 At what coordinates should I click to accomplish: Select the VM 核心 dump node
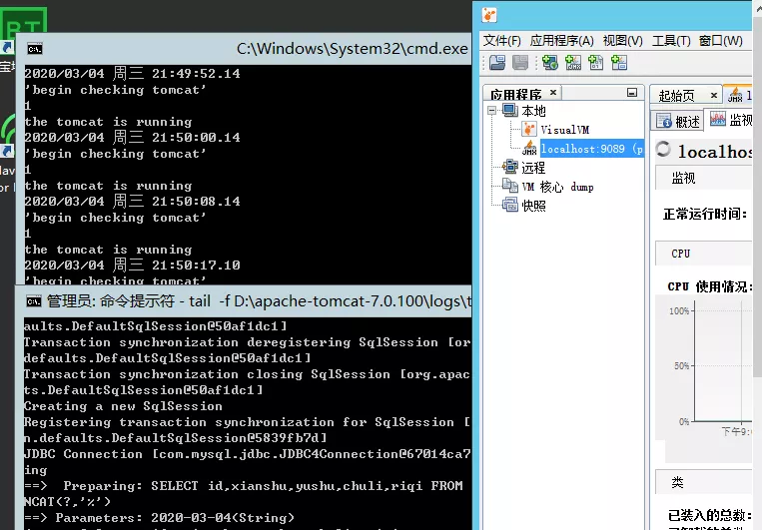[557, 187]
